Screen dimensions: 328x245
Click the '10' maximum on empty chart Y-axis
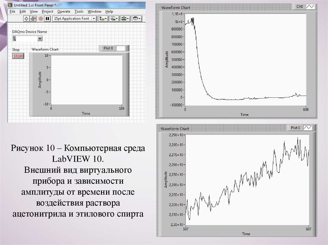click(46, 56)
